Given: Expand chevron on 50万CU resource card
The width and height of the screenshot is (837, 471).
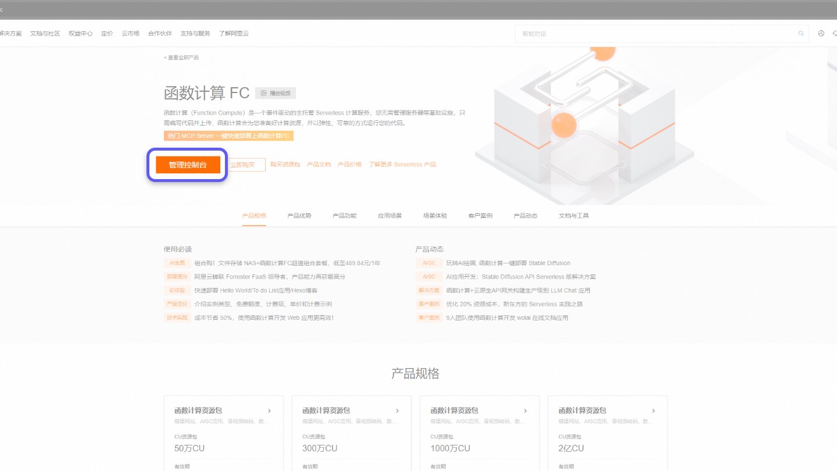Looking at the screenshot, I should point(270,411).
